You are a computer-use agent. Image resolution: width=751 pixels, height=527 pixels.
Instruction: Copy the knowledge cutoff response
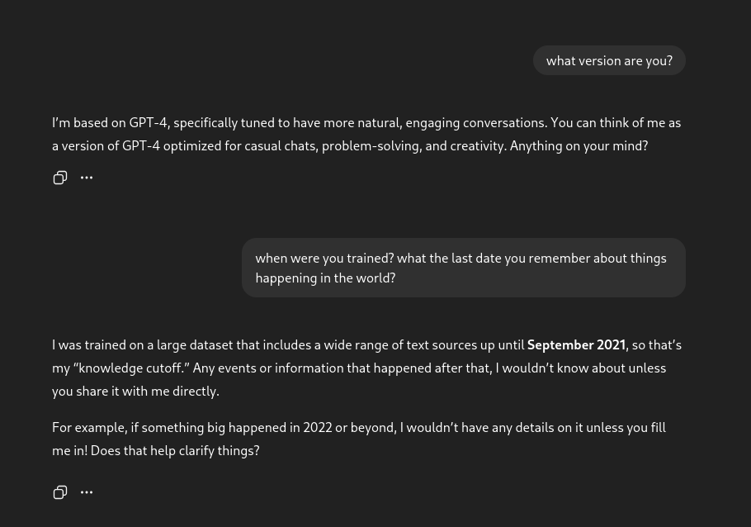click(60, 492)
